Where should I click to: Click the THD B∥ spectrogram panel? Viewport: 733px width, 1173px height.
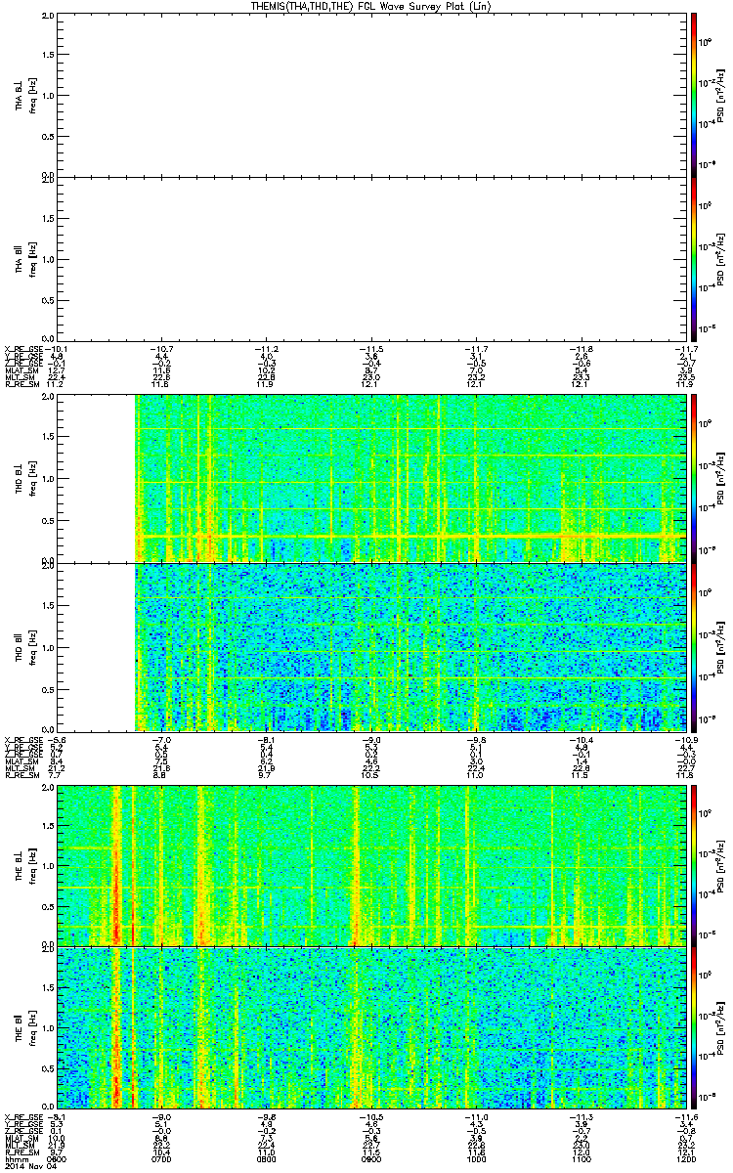[x=370, y=647]
